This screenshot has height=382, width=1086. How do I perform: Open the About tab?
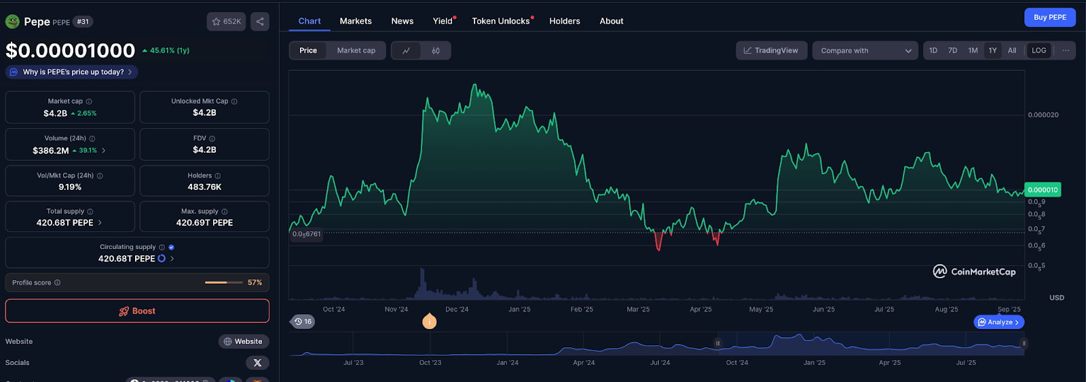(x=612, y=21)
